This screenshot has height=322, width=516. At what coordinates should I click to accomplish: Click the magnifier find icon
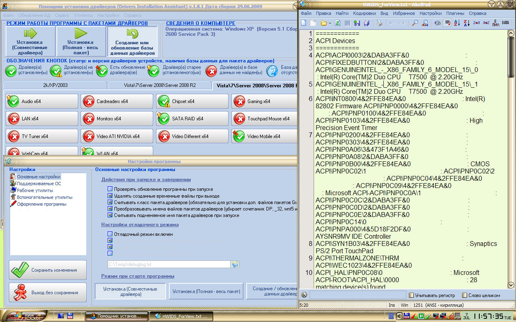(414, 23)
